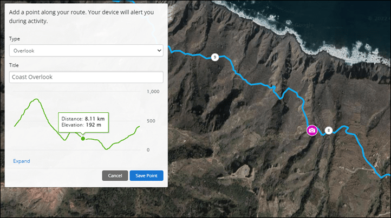Save the point with Save Point
391x218 pixels.
[146, 175]
